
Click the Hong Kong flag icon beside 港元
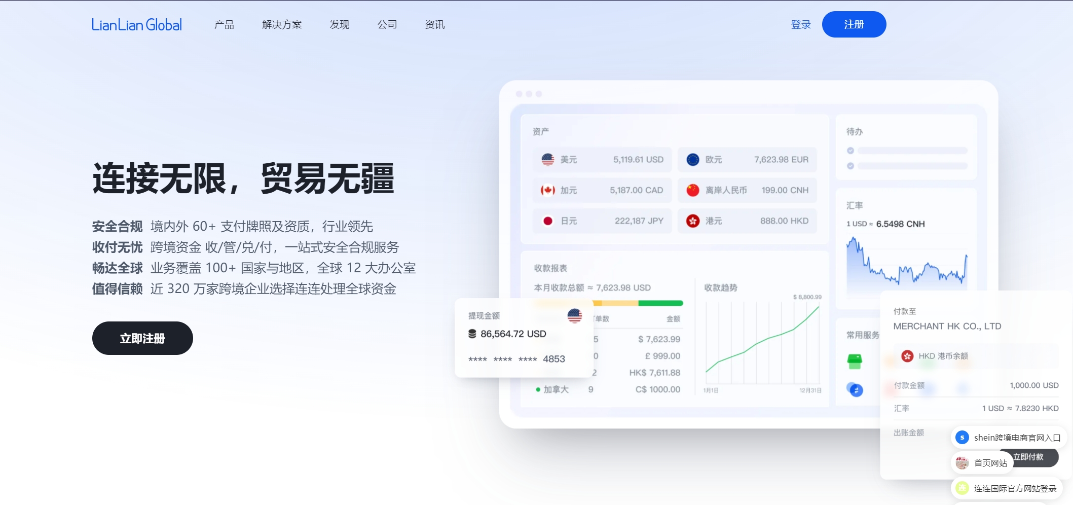(x=692, y=221)
